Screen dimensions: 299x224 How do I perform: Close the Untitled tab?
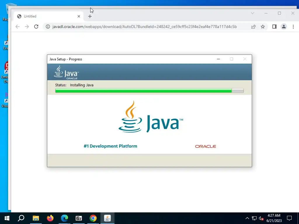click(x=79, y=16)
